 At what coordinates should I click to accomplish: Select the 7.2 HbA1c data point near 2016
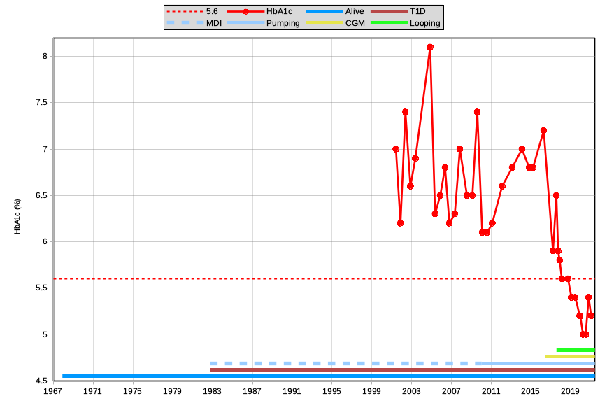tap(543, 131)
